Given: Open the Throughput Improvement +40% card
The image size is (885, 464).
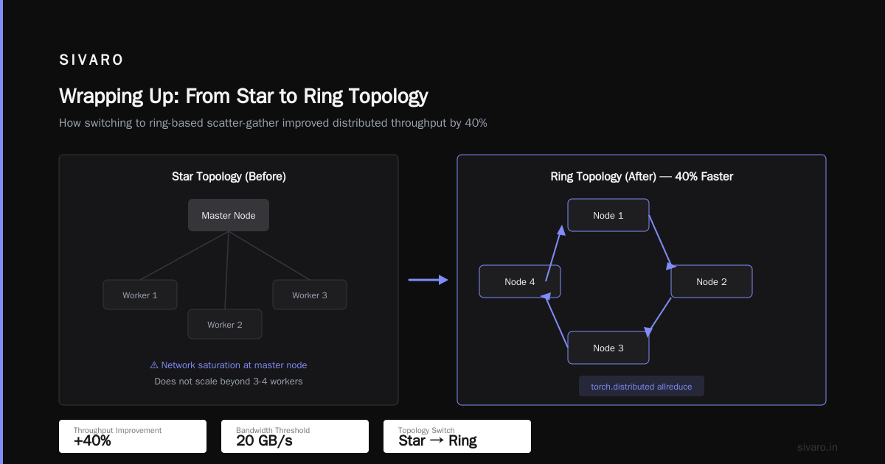Looking at the screenshot, I should pos(133,436).
